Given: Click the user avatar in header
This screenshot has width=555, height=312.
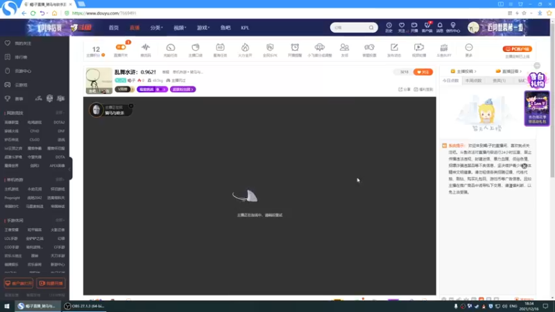Looking at the screenshot, I should tap(473, 28).
